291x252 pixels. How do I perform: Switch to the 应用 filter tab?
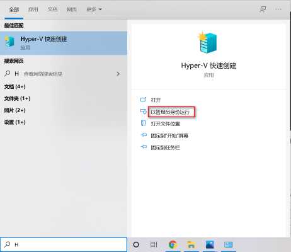[x=33, y=9]
